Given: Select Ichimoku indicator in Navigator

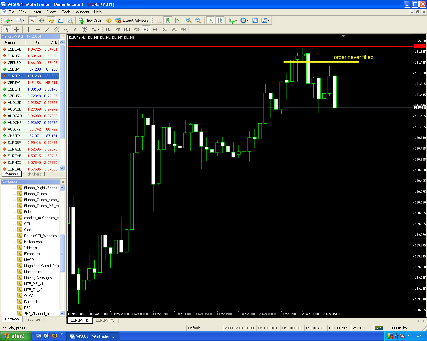Looking at the screenshot, I should (x=31, y=248).
